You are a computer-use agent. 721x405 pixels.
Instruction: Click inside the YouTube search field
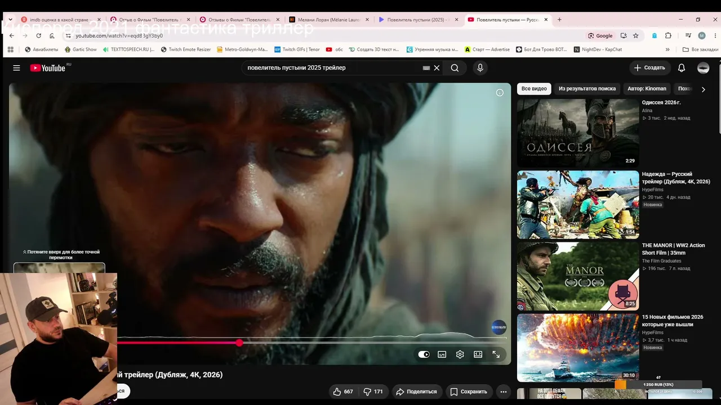(332, 68)
